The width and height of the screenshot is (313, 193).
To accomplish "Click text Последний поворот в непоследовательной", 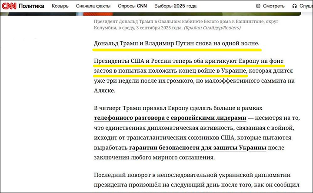I will click(x=156, y=175).
